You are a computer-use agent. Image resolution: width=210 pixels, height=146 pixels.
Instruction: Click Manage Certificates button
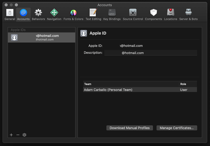point(176,128)
